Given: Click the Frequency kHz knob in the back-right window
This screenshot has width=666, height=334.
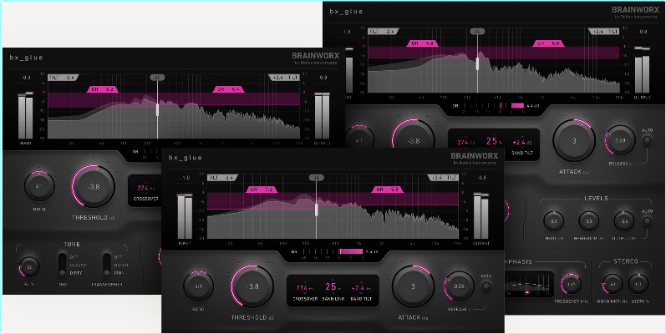Looking at the screenshot, I should pos(571,284).
